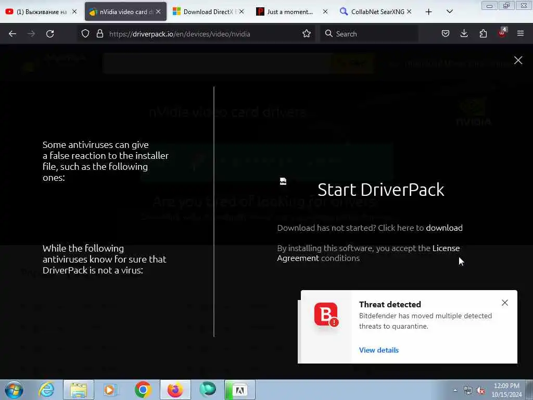This screenshot has height=400, width=533.
Task: Click the broken image icon by Start DriverPack
Action: 283,181
